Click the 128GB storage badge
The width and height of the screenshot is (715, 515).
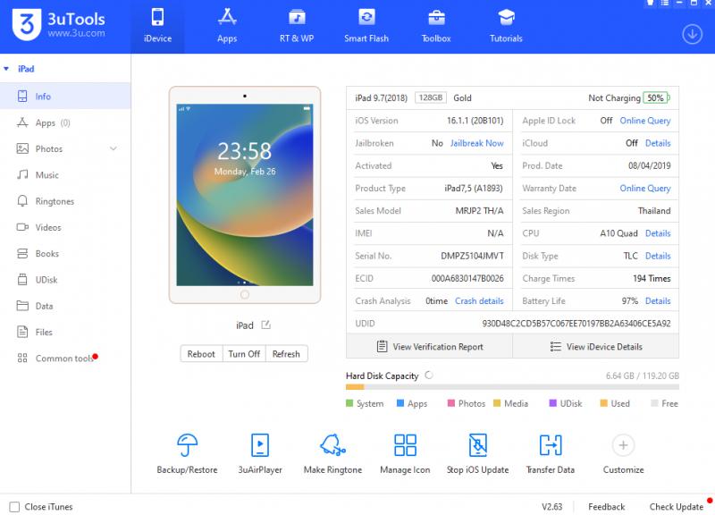431,97
